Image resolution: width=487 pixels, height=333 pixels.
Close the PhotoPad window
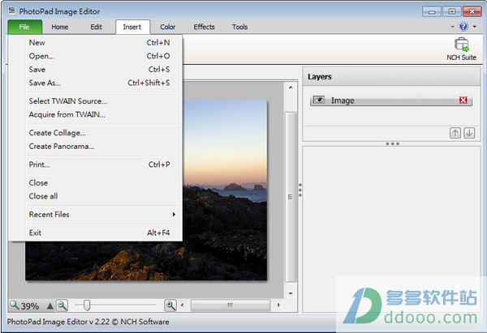(472, 11)
